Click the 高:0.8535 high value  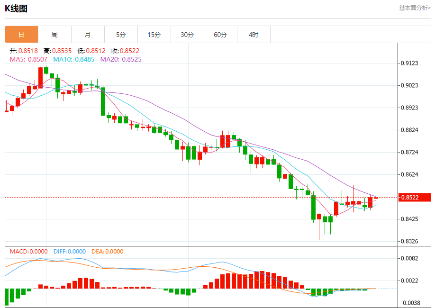[57, 51]
